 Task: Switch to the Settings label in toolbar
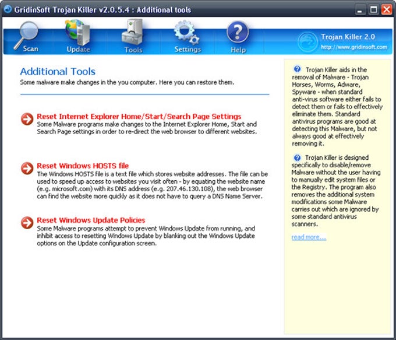click(188, 50)
